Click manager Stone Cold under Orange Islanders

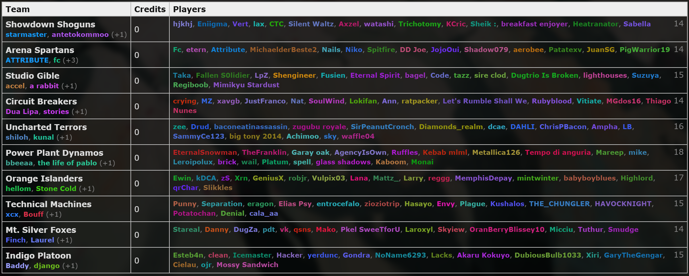(56, 189)
